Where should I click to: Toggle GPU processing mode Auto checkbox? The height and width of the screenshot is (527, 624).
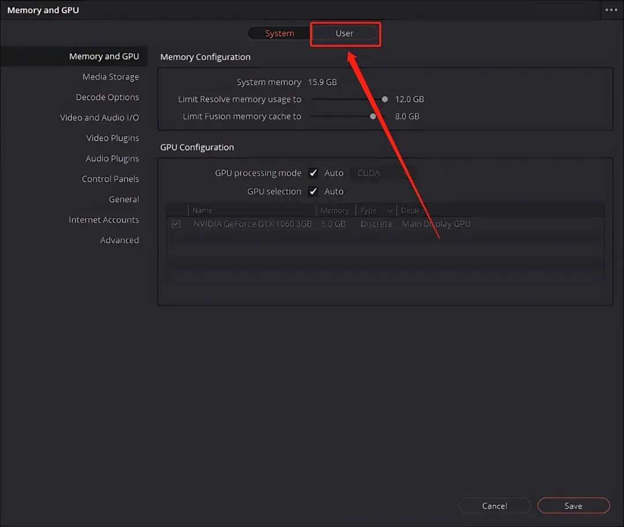click(313, 173)
